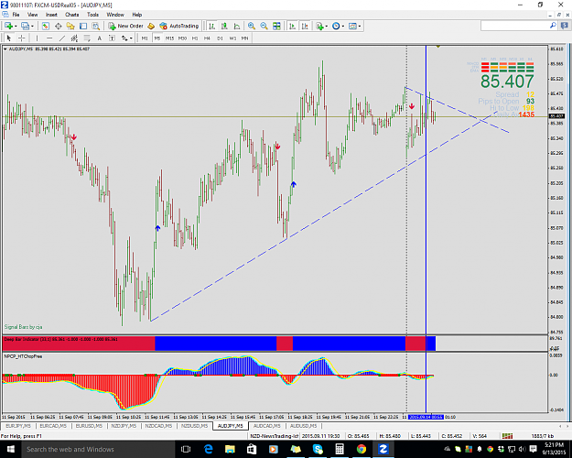Click the New Order button
Viewport: 572px width, 458px height.
tap(126, 26)
